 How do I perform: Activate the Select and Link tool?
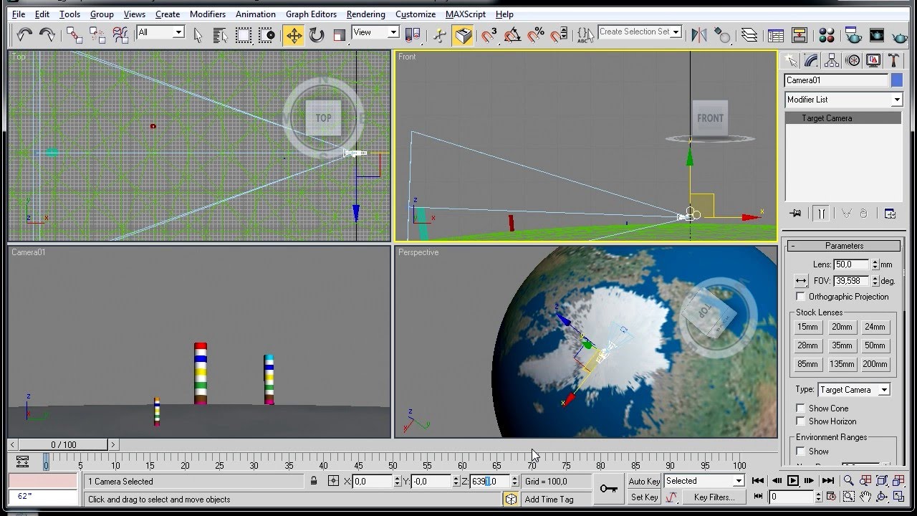(x=75, y=34)
